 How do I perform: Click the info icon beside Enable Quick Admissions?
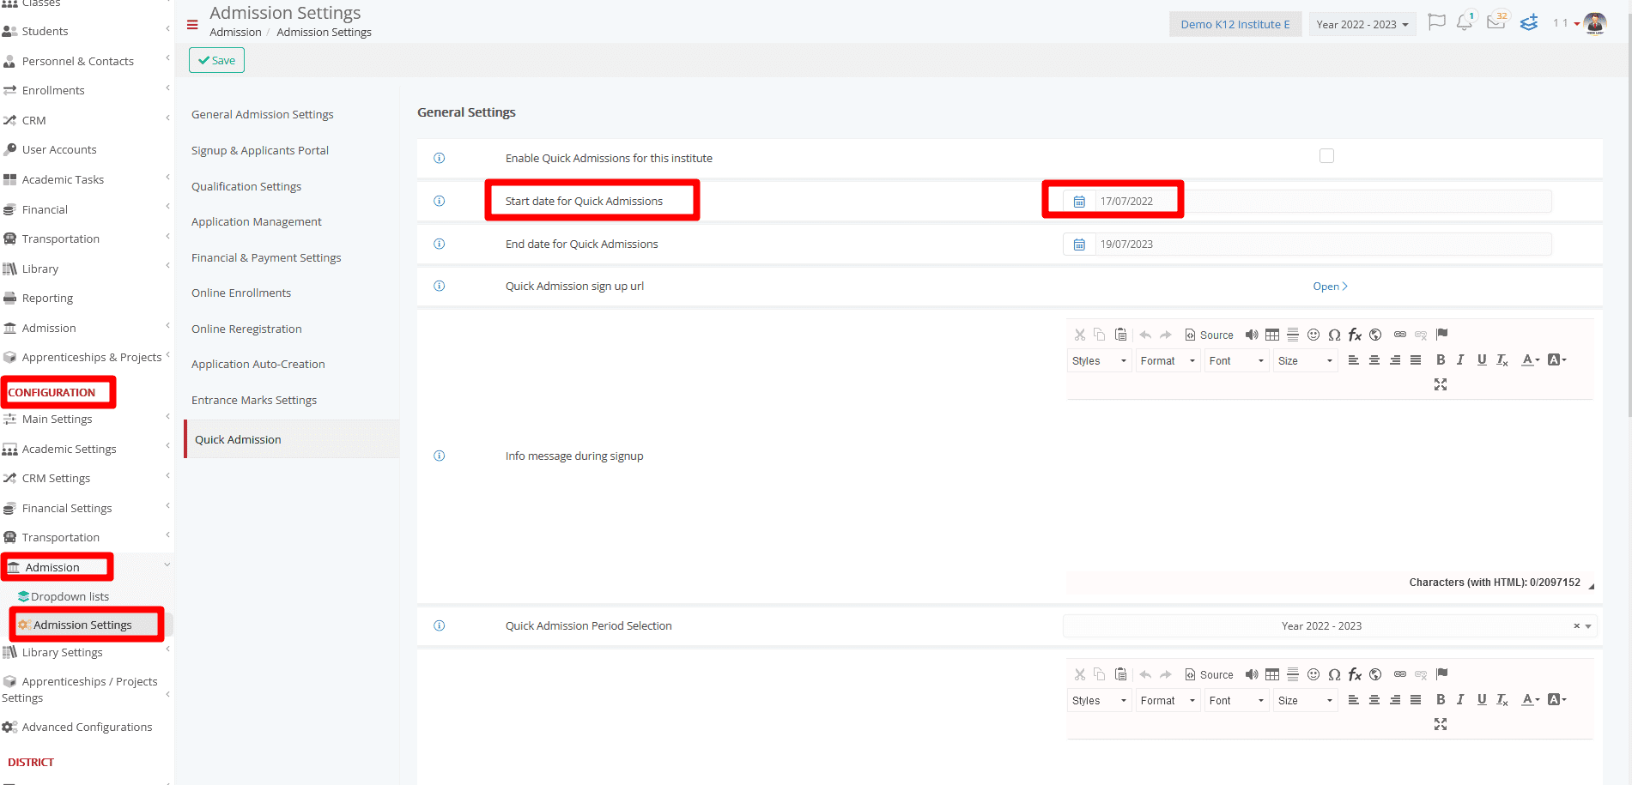(440, 158)
